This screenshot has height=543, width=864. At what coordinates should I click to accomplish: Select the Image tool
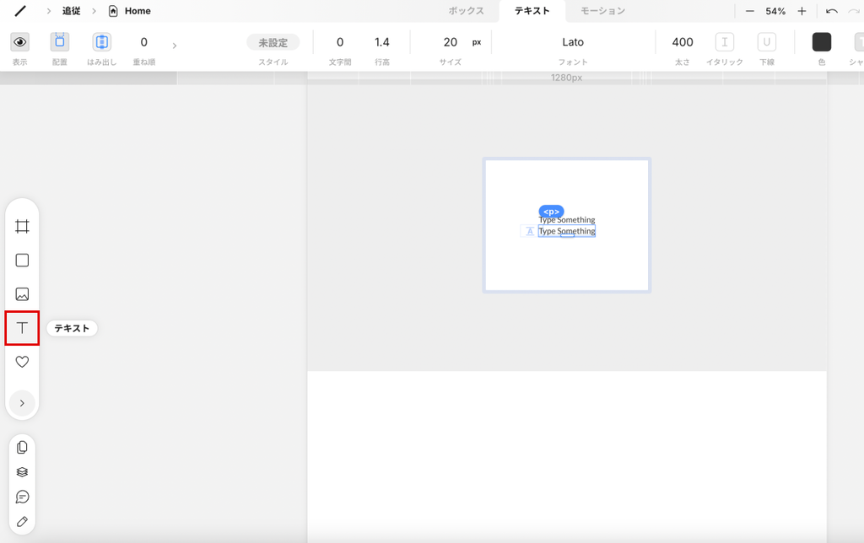tap(22, 294)
